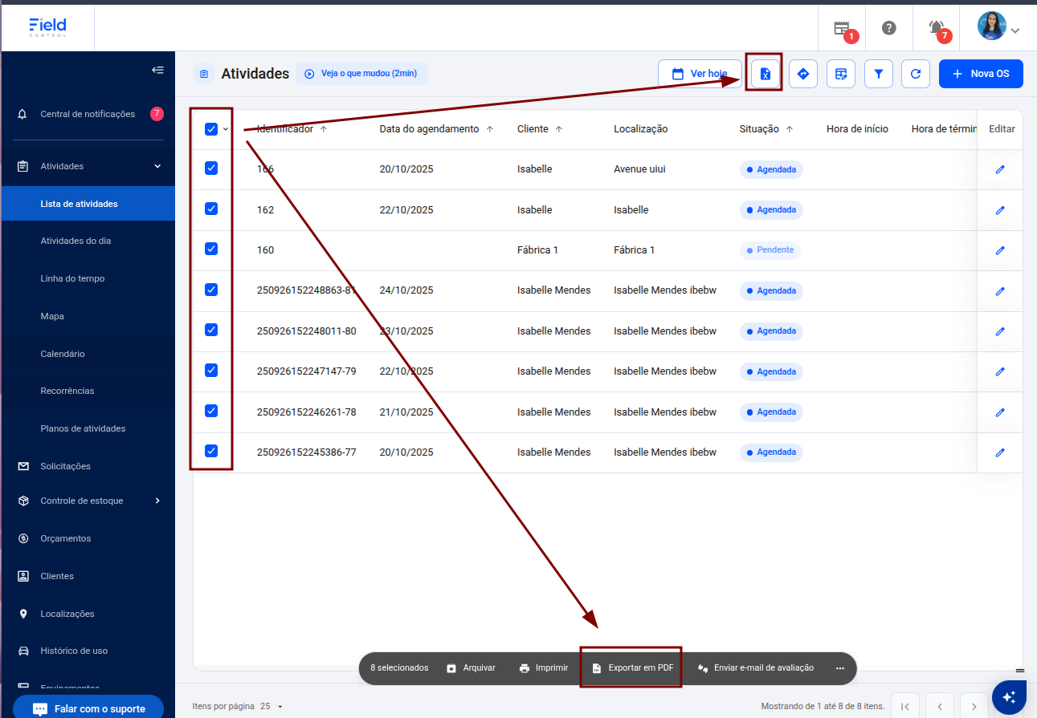Edit activity 250926152248863-81 via pencil icon

click(1000, 290)
